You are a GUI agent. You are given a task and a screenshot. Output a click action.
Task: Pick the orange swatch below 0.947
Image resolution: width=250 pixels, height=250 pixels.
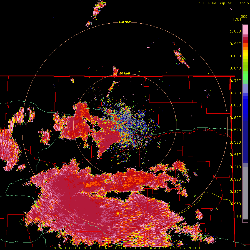[x=245, y=45]
